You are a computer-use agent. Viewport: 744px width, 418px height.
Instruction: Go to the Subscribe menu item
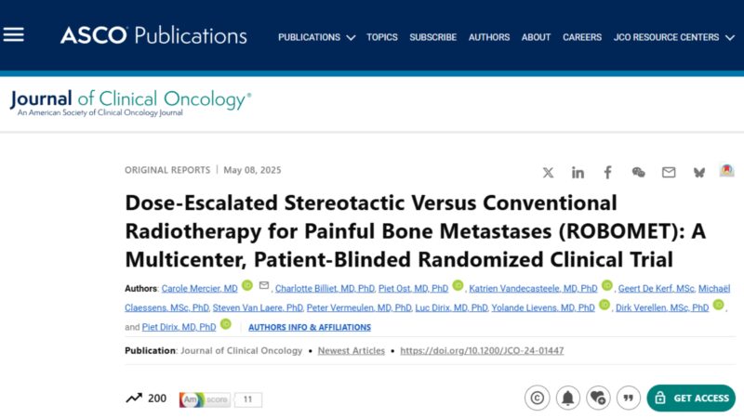[x=432, y=37]
